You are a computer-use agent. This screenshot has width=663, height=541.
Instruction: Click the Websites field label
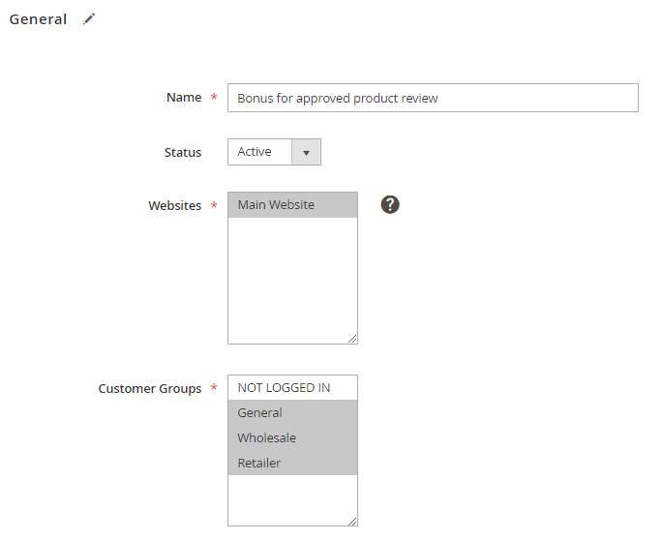pyautogui.click(x=175, y=206)
